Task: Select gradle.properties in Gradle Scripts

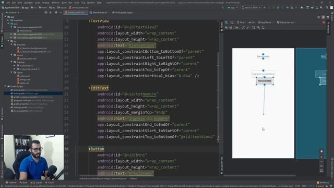Action: (29, 104)
